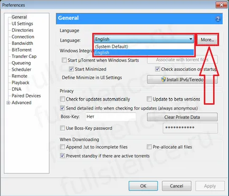The height and width of the screenshot is (196, 229).
Task: Select DNA category
Action: click(16, 89)
